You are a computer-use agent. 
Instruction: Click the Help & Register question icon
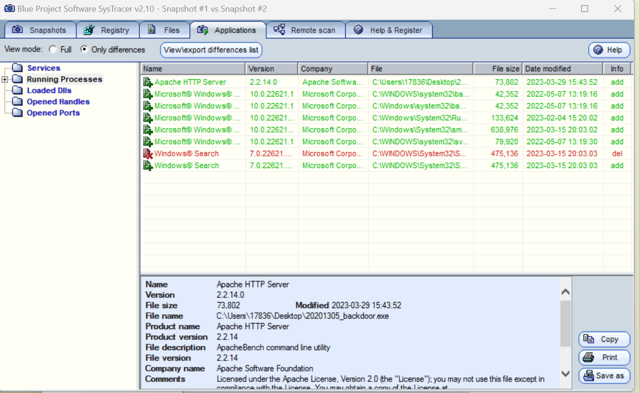tap(358, 30)
